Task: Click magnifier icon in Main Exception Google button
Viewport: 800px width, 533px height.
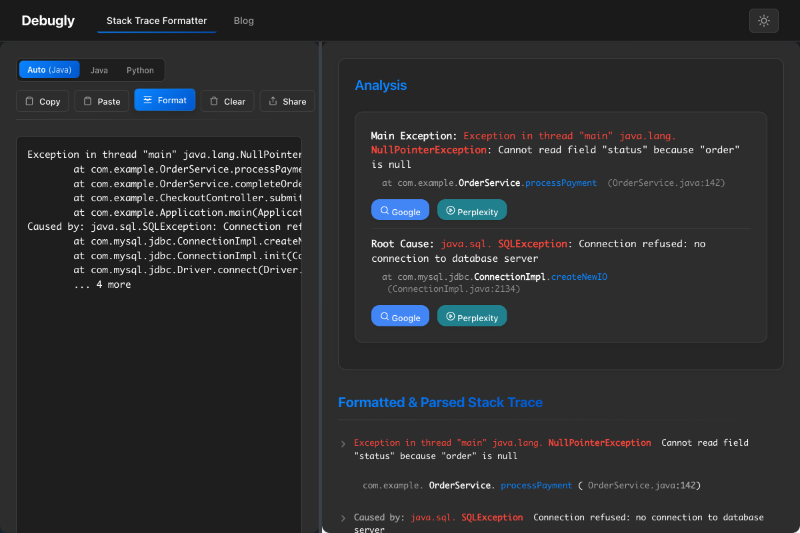Action: [384, 211]
